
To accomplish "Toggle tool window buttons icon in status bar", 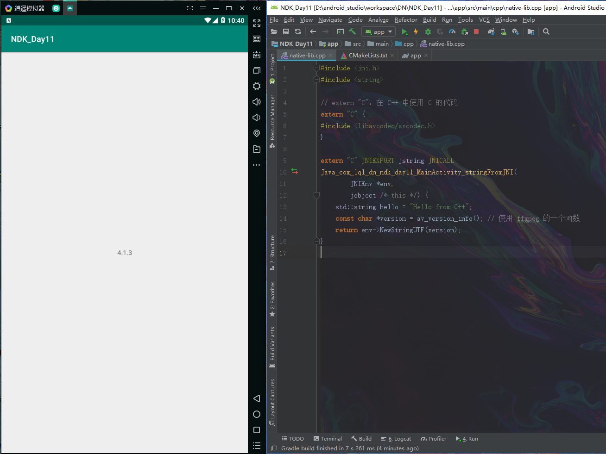I will coord(274,448).
